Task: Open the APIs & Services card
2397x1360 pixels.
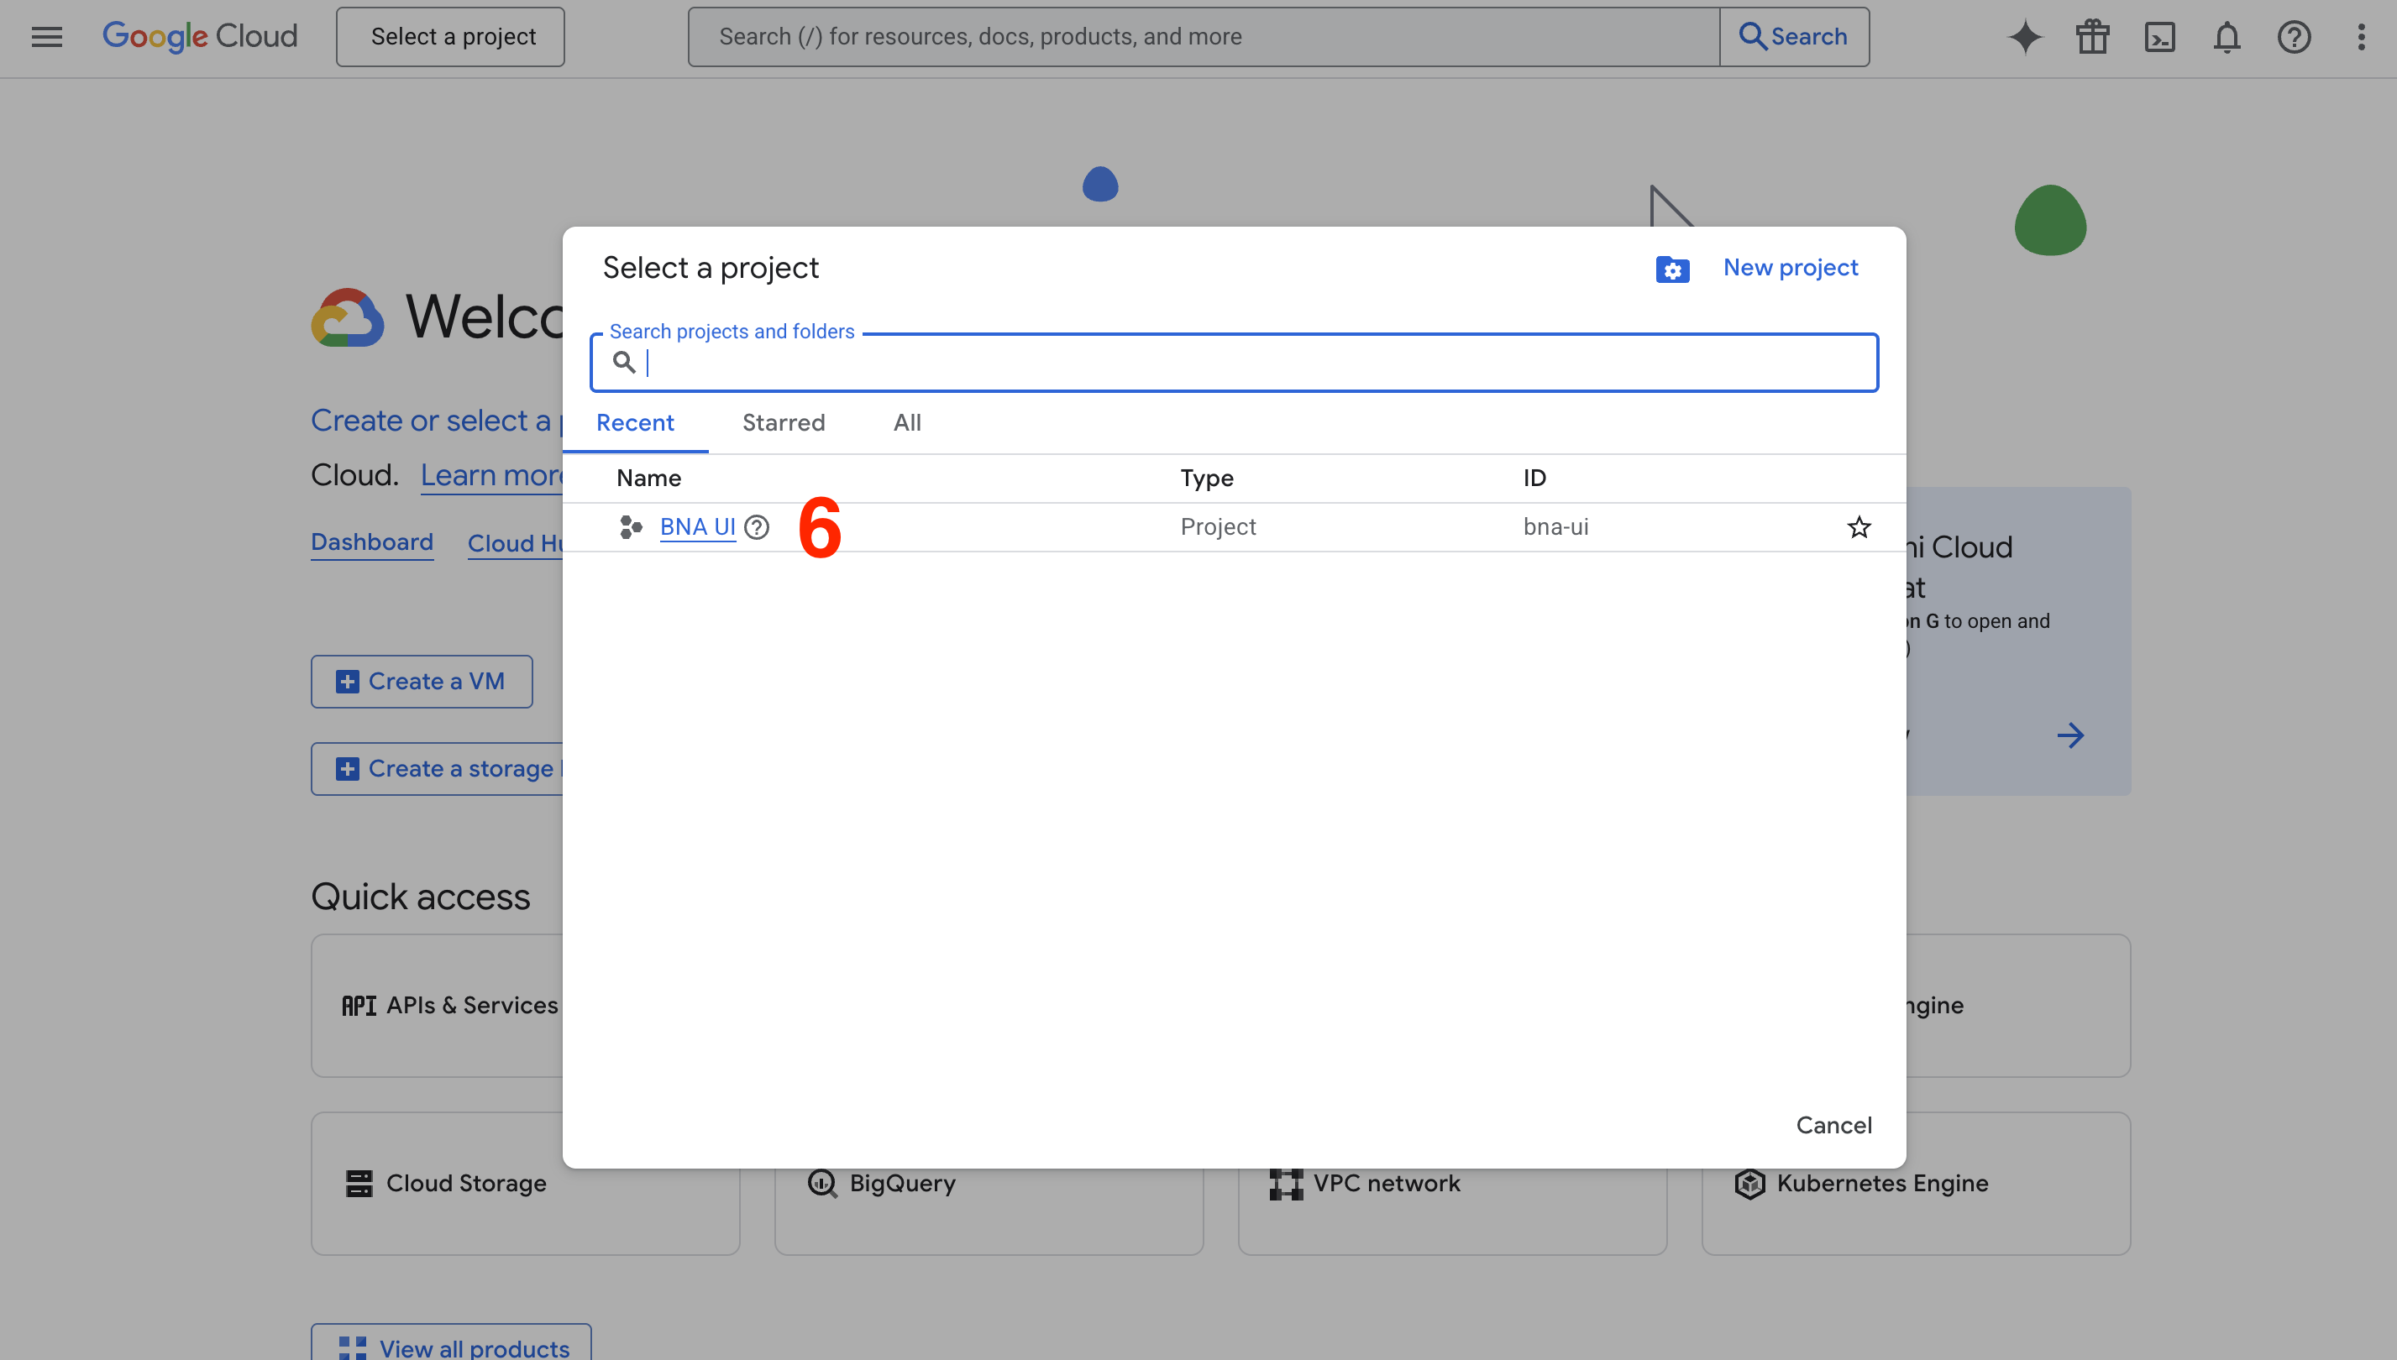Action: click(438, 1005)
